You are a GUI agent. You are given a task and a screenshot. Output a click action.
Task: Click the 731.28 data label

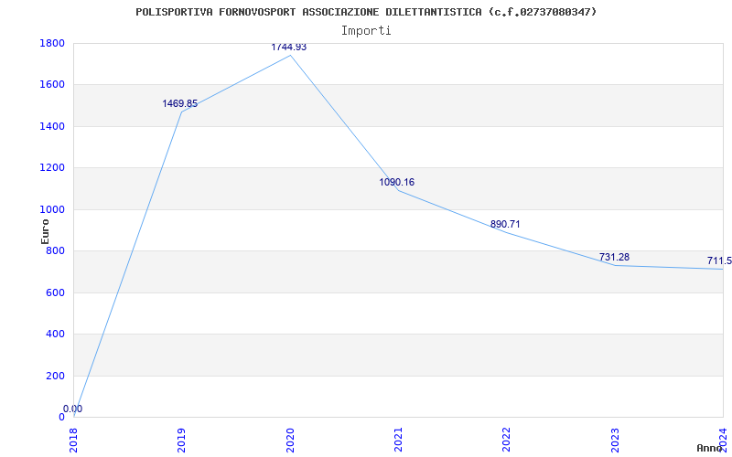pyautogui.click(x=614, y=257)
